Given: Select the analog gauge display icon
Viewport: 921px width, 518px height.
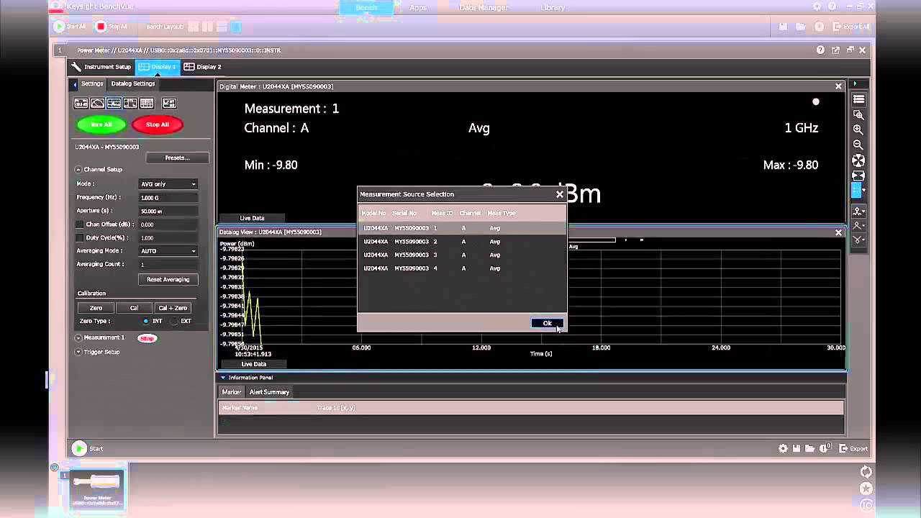Looking at the screenshot, I should (97, 104).
